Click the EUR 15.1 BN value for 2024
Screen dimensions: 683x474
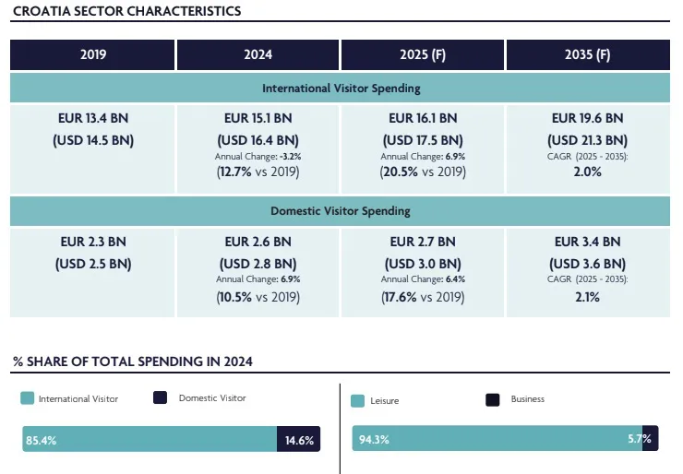(x=258, y=118)
